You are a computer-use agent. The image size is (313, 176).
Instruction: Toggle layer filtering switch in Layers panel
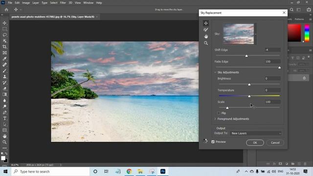(309, 57)
